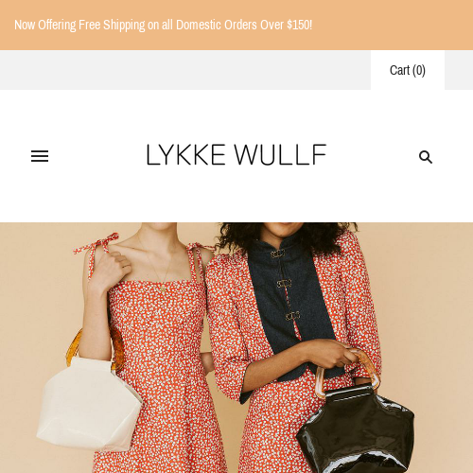473x473 pixels.
Task: Click the clear acrylic handle of black bag
Action: (347, 374)
